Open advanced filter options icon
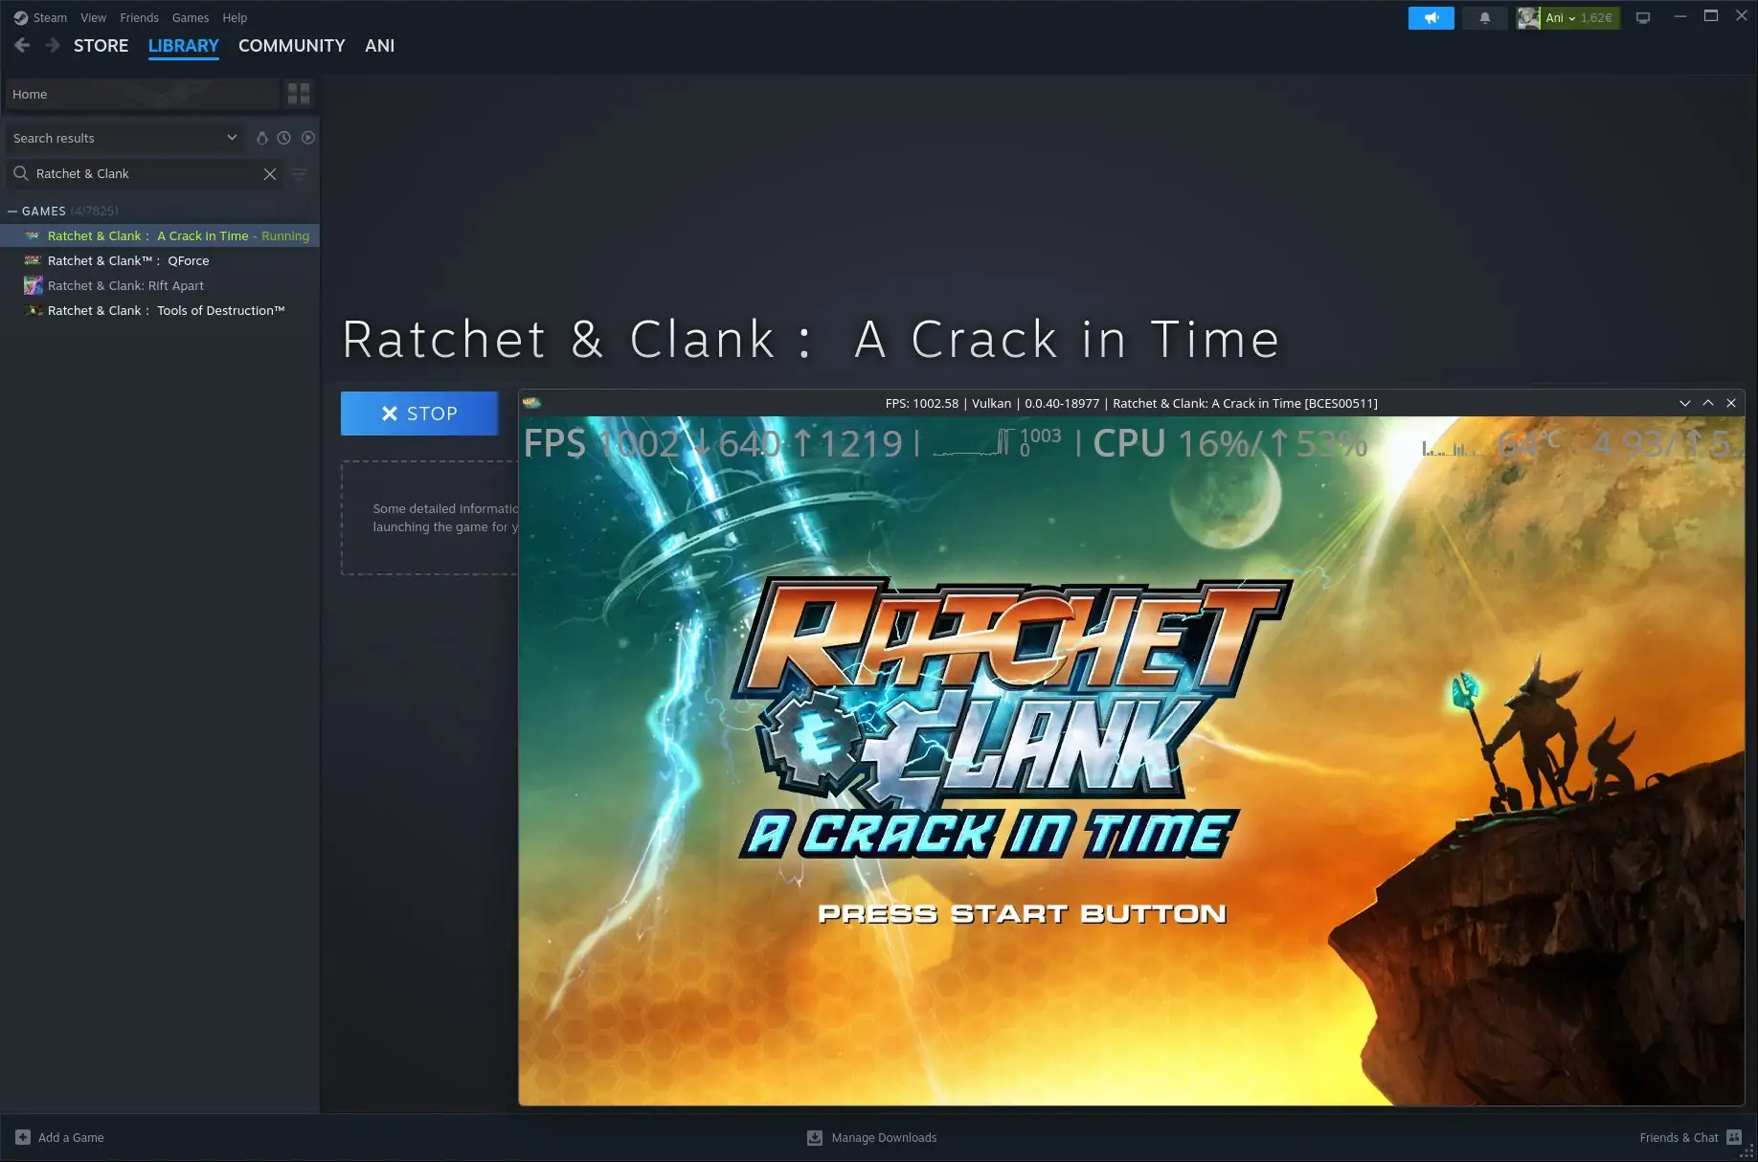Image resolution: width=1758 pixels, height=1162 pixels. pyautogui.click(x=299, y=173)
